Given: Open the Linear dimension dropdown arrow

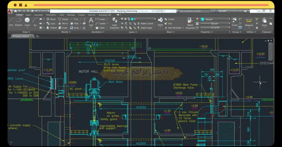Looking at the screenshot, I should (x=107, y=19).
